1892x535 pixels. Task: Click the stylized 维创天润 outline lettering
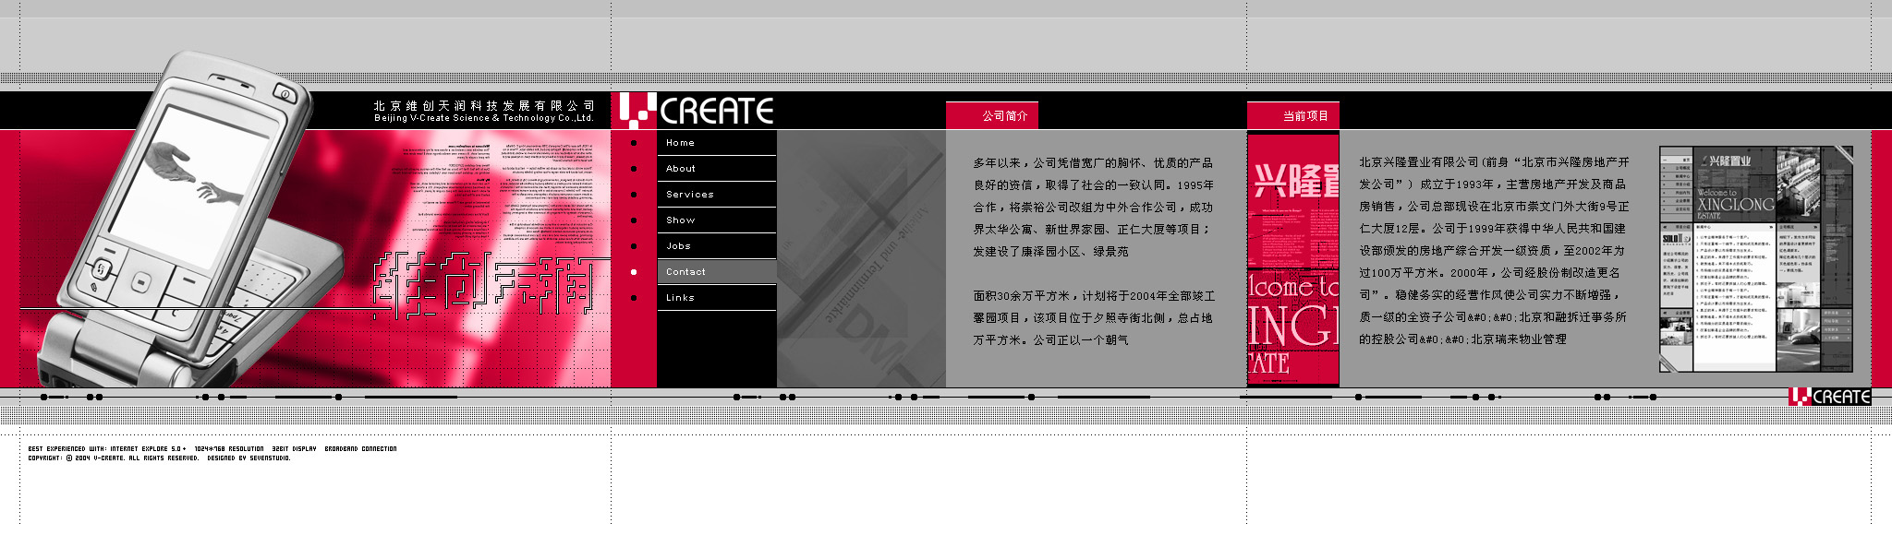(481, 285)
